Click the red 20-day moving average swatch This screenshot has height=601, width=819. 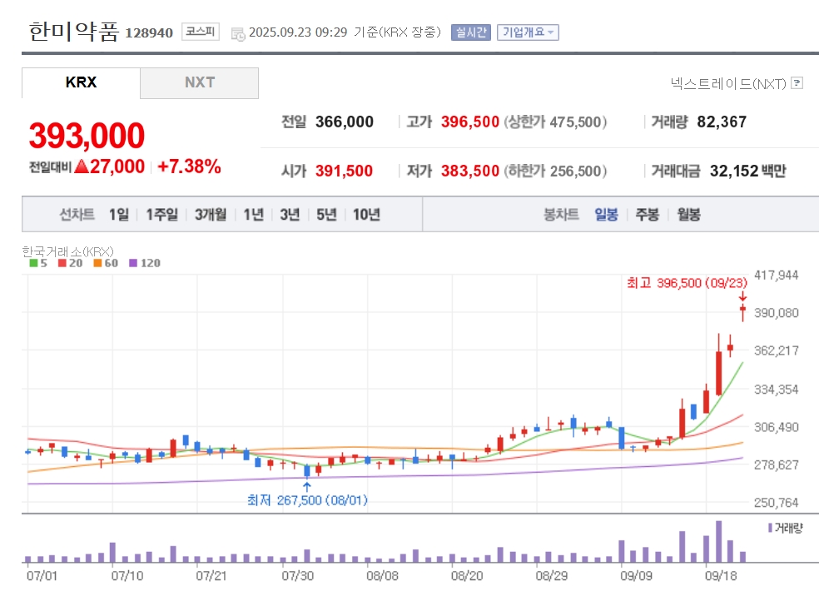tap(62, 263)
